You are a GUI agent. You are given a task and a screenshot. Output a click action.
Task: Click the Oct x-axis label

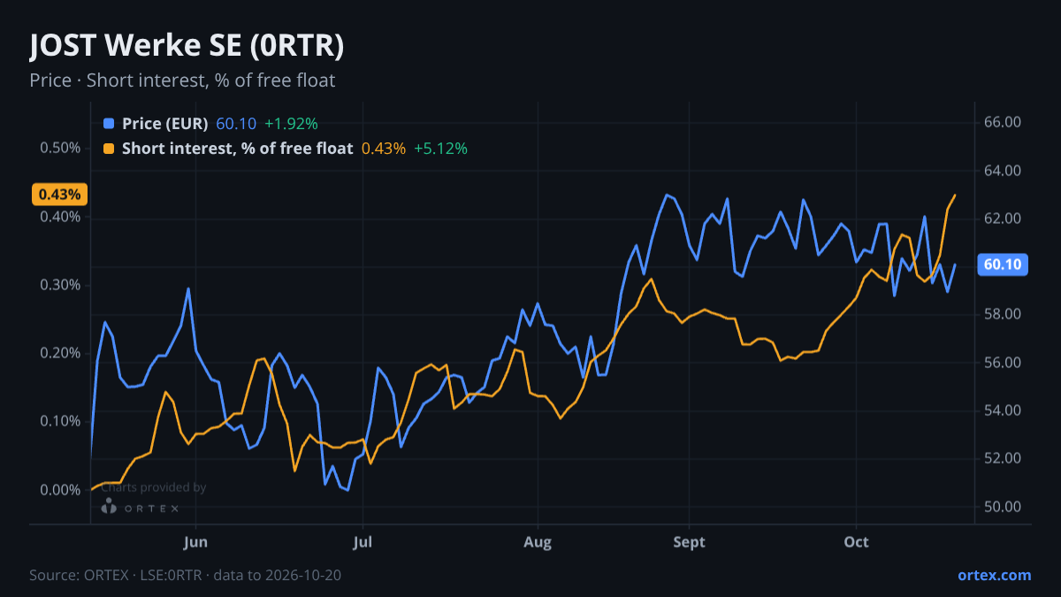[x=856, y=542]
